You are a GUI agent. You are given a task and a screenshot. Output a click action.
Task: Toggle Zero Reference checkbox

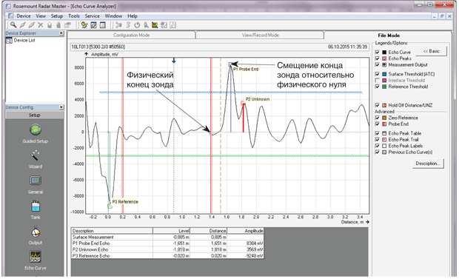378,118
